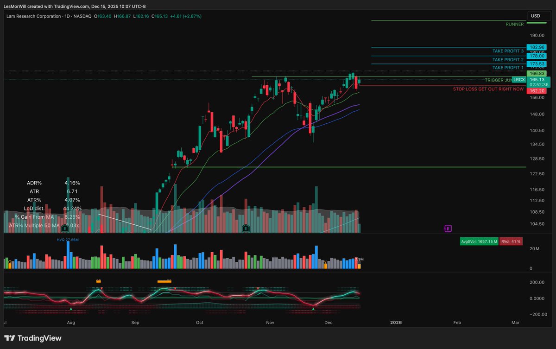Image resolution: width=556 pixels, height=349 pixels.
Task: Click the 200.00 oscillator scale label
Action: 537,282
